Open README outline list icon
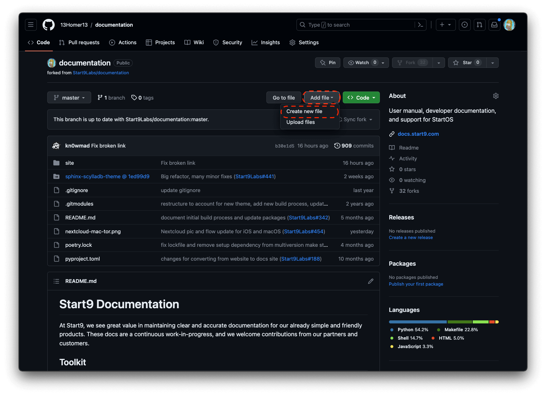This screenshot has height=396, width=546. [56, 281]
